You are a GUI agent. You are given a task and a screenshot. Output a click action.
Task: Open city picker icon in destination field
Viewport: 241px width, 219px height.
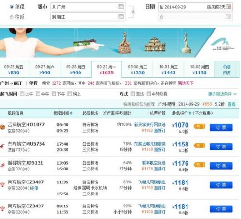(x=121, y=17)
